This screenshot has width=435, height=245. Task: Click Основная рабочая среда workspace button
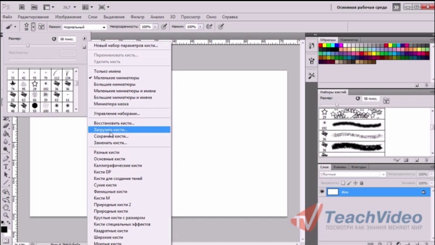click(x=361, y=7)
